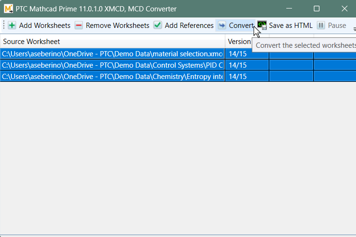
Task: Maximize the XMCD, MCD Converter window
Action: tap(317, 9)
